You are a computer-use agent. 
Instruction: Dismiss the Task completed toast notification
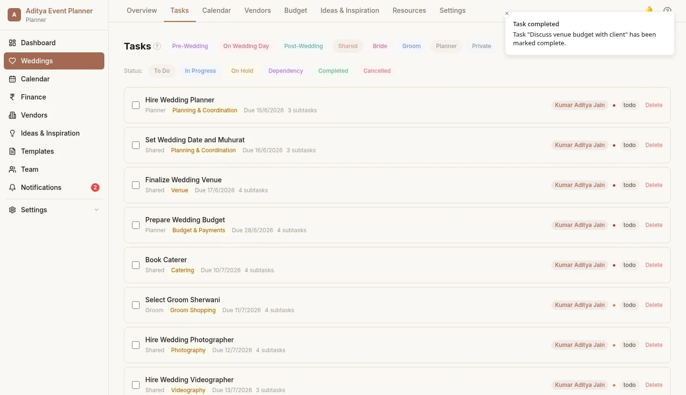tap(507, 13)
